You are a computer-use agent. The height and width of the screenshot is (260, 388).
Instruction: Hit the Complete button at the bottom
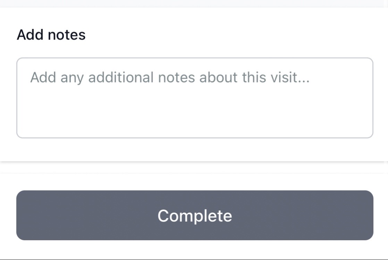coord(195,215)
